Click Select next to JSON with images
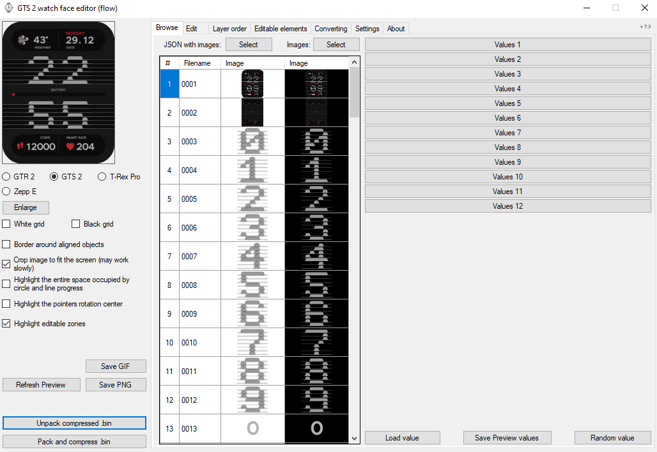Viewport: 657px width, 452px height. pyautogui.click(x=249, y=44)
